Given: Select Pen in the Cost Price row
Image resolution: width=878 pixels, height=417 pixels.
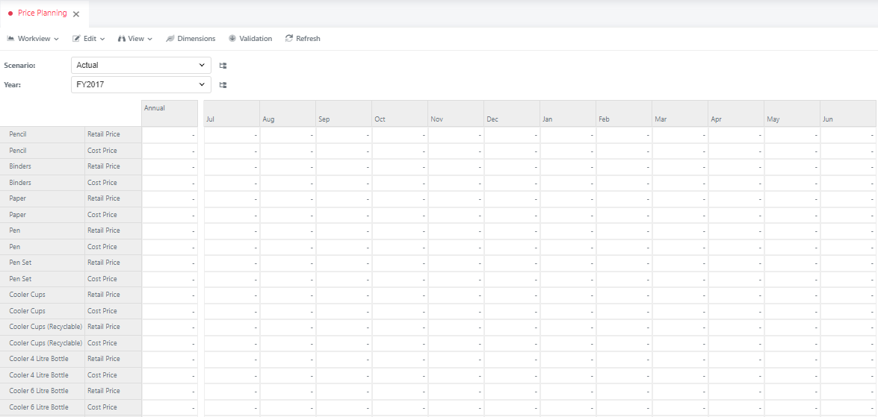Looking at the screenshot, I should coord(43,246).
